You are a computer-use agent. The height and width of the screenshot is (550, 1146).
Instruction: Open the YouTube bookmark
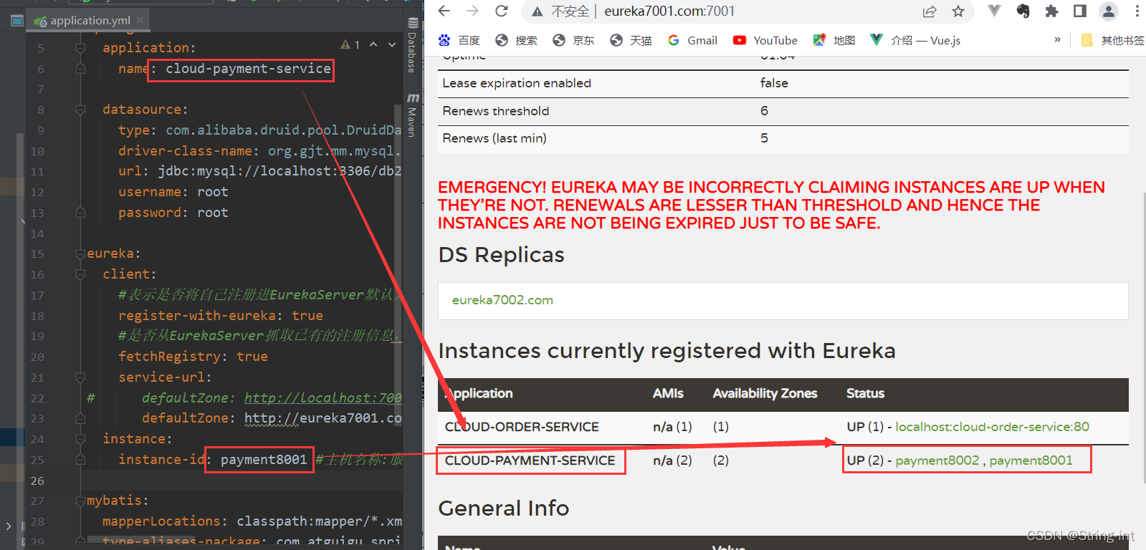(765, 40)
